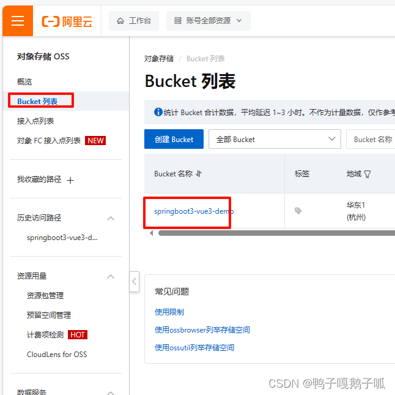Open 资源包管理 in the sidebar

[45, 295]
